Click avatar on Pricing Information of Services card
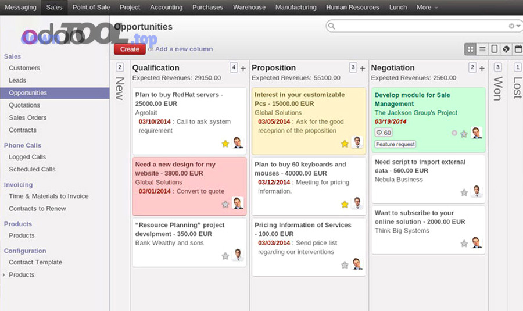This screenshot has width=523, height=311. (357, 263)
